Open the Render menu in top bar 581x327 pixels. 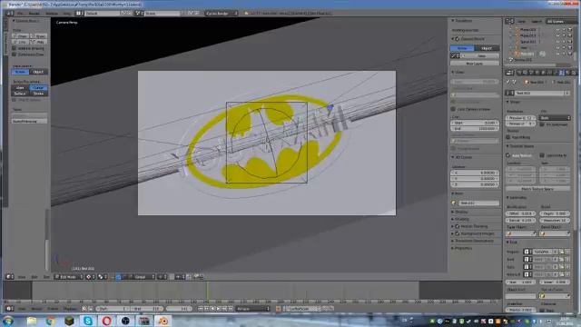click(34, 13)
